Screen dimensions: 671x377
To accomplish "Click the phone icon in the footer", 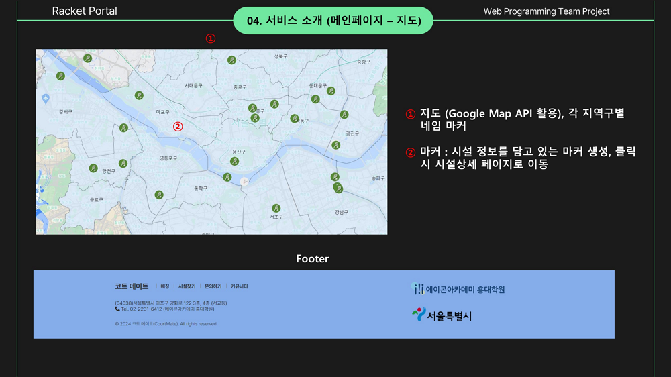I will pos(117,309).
